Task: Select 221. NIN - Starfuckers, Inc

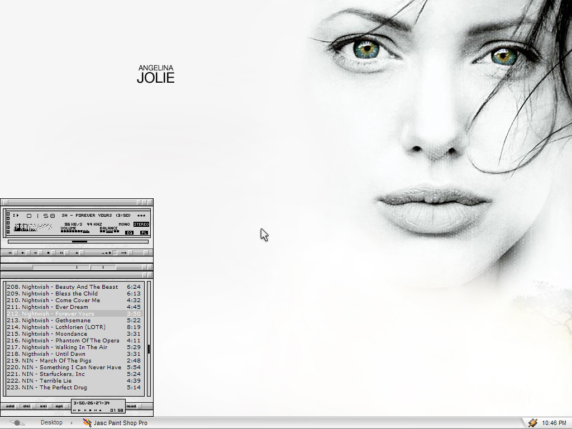Action: point(74,374)
